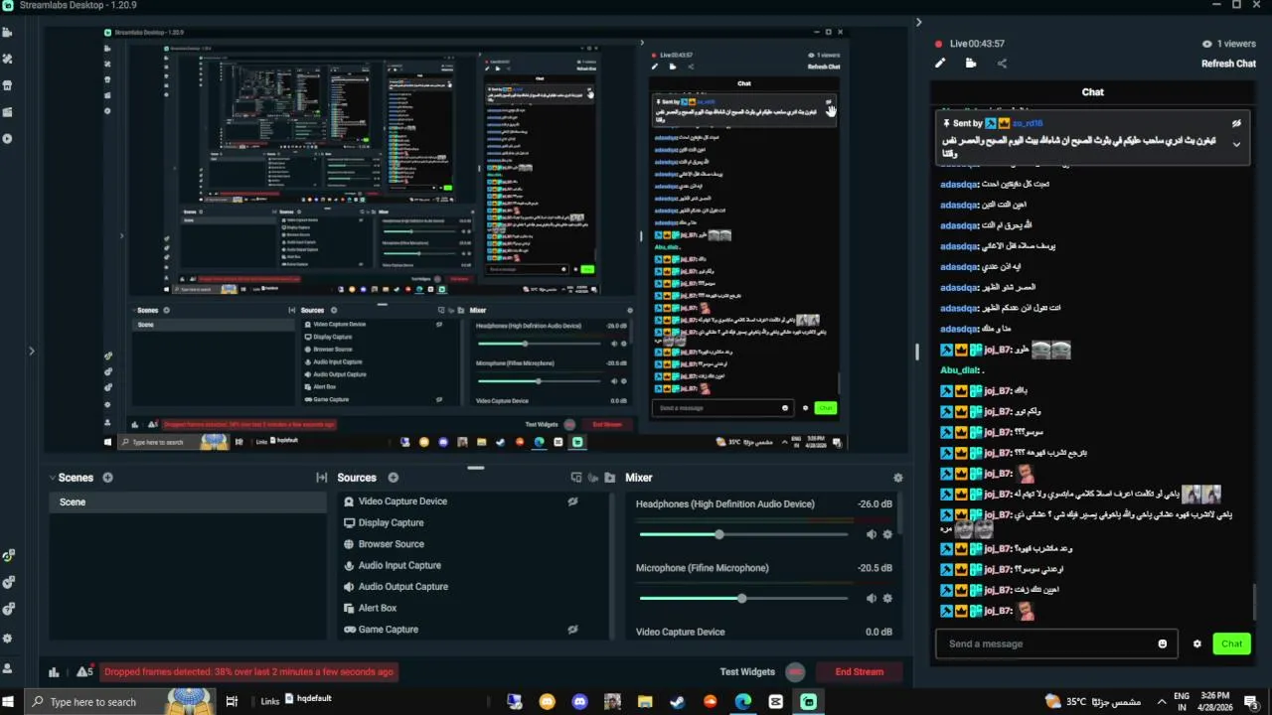1272x715 pixels.
Task: Open Microphone audio settings gear
Action: click(887, 599)
